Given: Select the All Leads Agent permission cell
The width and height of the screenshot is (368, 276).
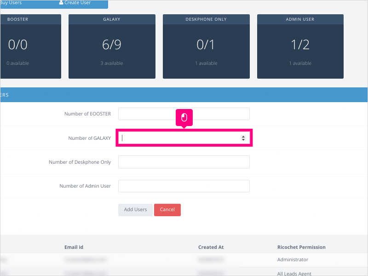Looking at the screenshot, I should [x=294, y=273].
